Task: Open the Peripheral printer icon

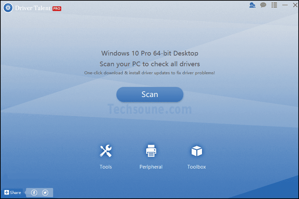Action: (x=151, y=151)
